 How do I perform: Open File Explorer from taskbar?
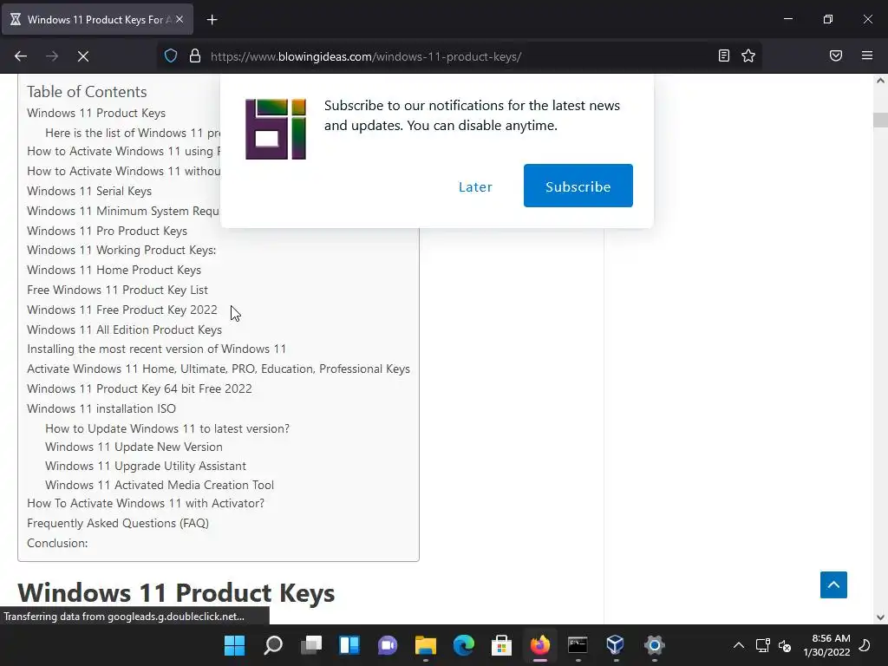425,645
